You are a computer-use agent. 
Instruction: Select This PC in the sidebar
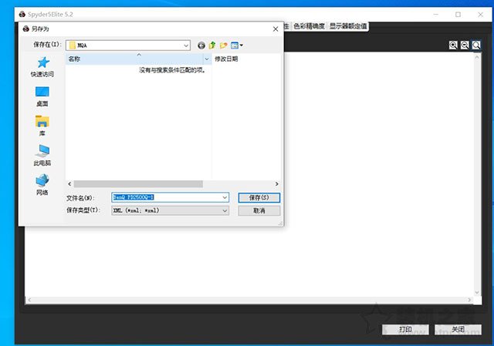(42, 155)
